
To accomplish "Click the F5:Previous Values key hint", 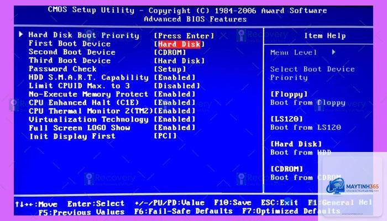I will pyautogui.click(x=81, y=212).
